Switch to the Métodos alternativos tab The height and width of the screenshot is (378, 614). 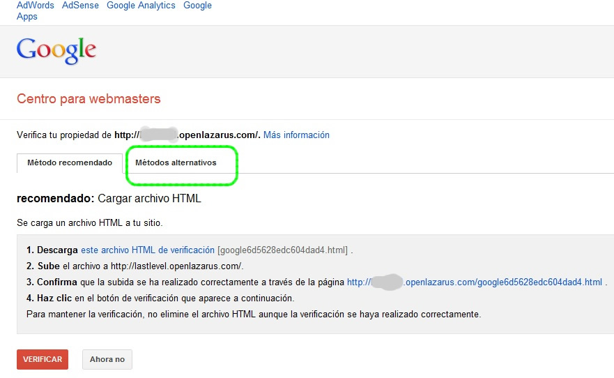point(176,163)
